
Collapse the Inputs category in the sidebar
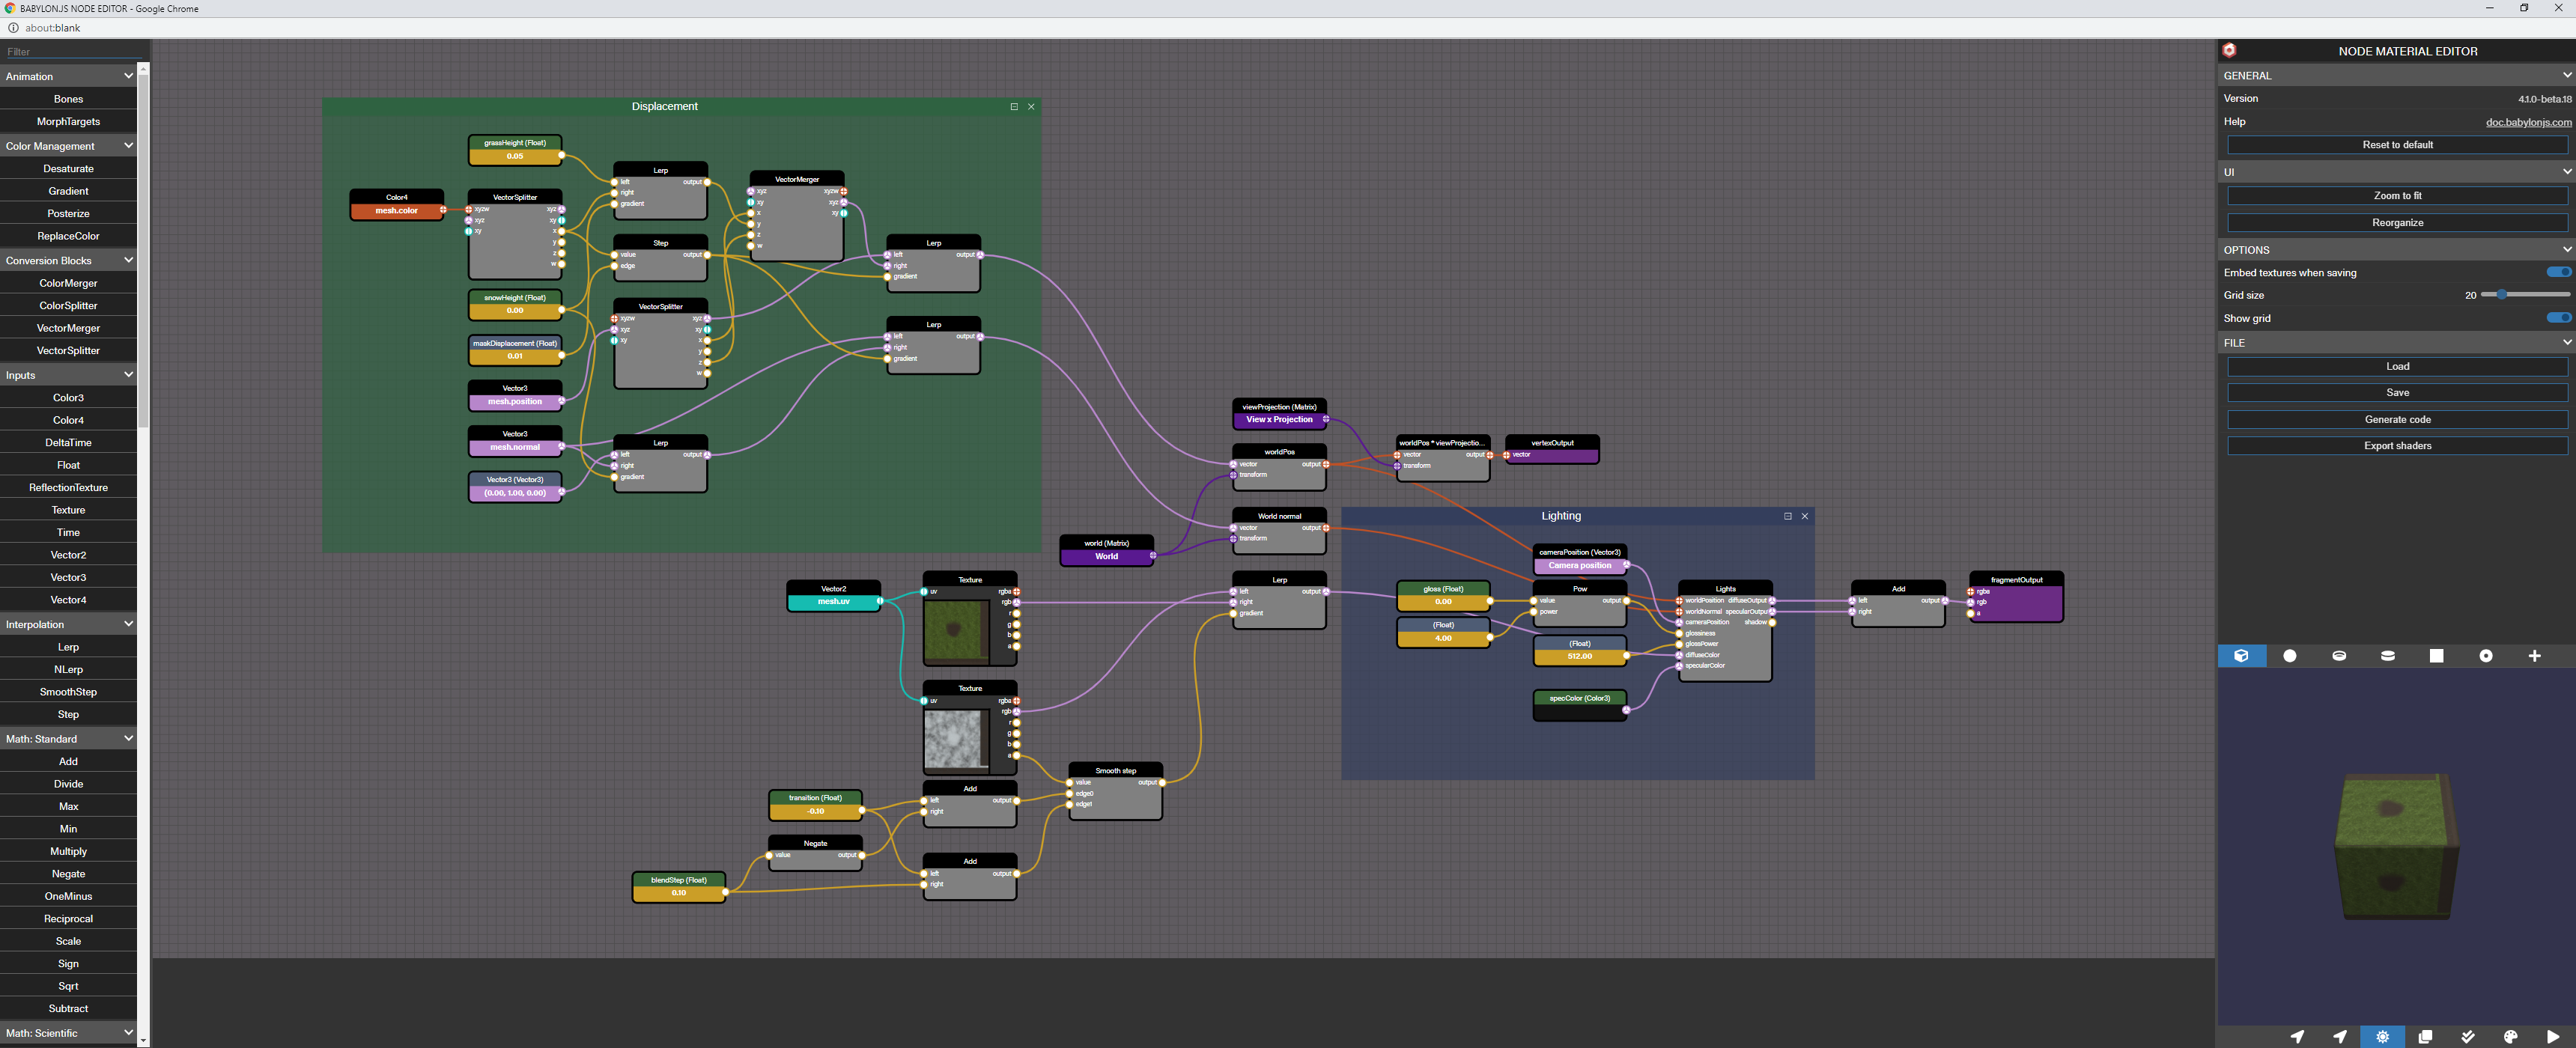pos(128,374)
